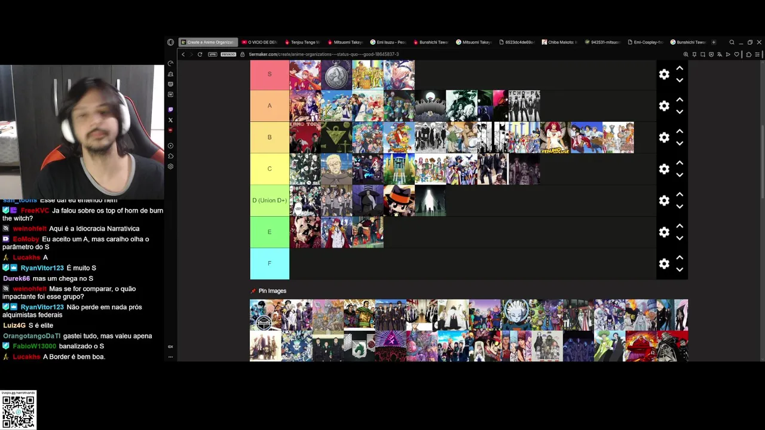Click the page zoom magnifier toolbar icon
This screenshot has width=765, height=430.
[x=686, y=54]
